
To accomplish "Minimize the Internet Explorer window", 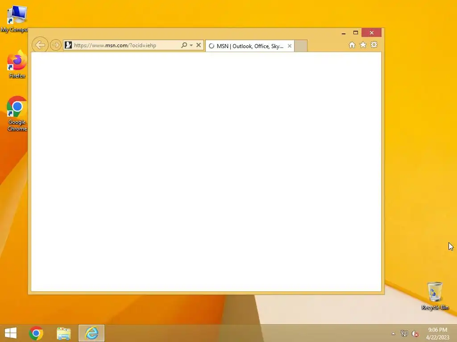I will (344, 33).
